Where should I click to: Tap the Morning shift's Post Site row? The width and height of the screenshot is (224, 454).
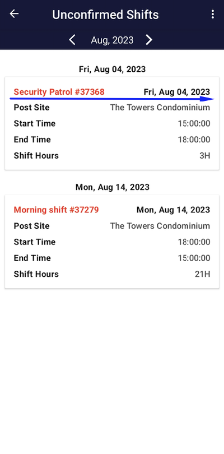(112, 226)
